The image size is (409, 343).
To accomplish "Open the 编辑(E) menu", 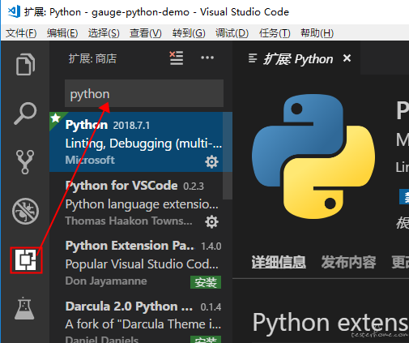I will click(x=62, y=33).
